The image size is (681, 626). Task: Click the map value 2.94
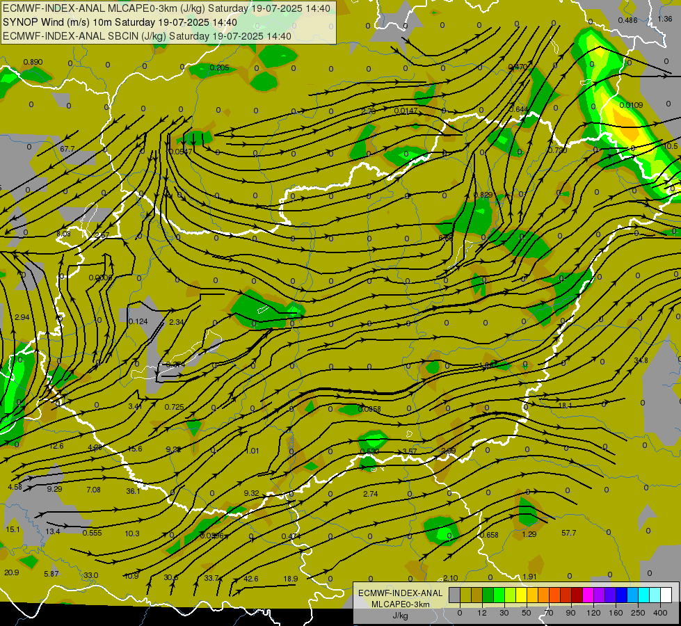pos(22,318)
